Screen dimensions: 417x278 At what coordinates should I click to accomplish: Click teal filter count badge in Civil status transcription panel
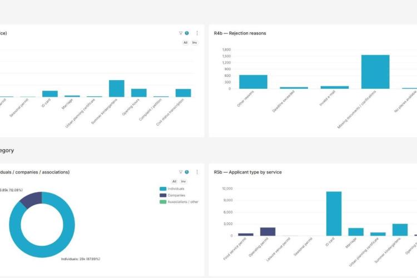tap(187, 33)
